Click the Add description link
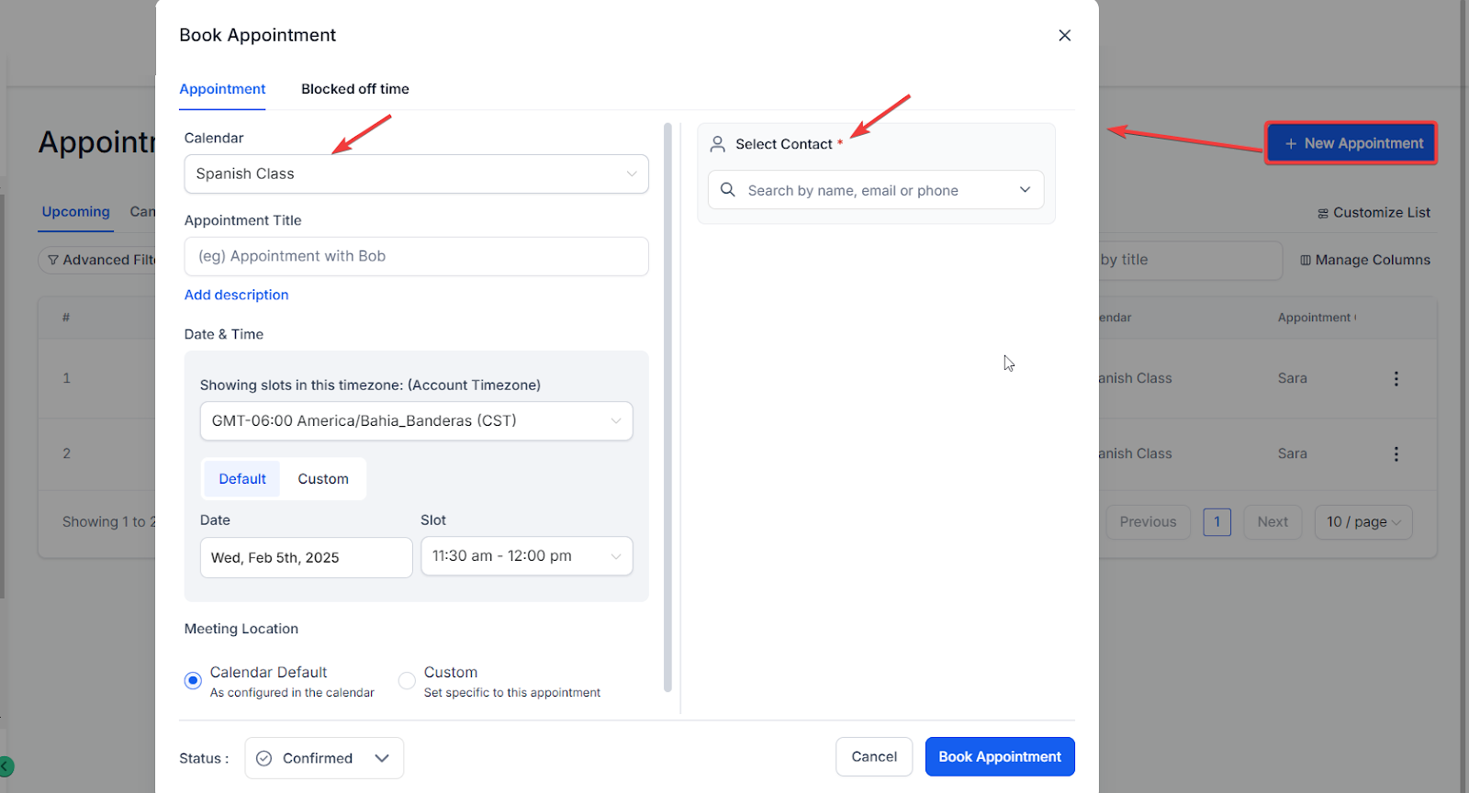 tap(236, 295)
